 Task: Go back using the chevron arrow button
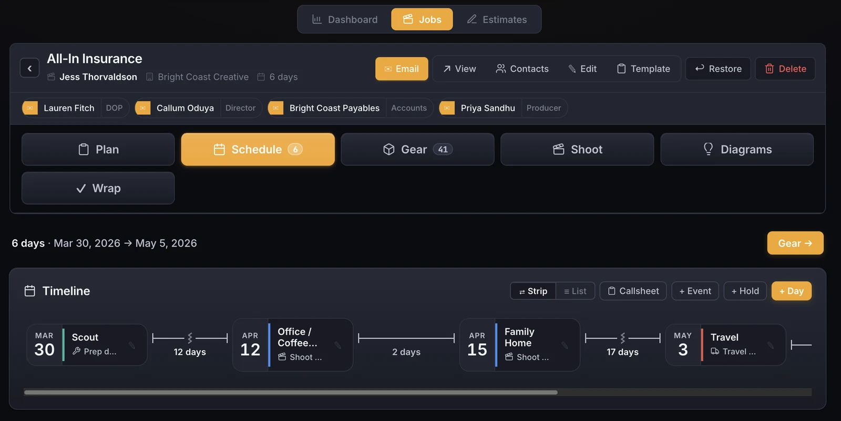tap(29, 68)
